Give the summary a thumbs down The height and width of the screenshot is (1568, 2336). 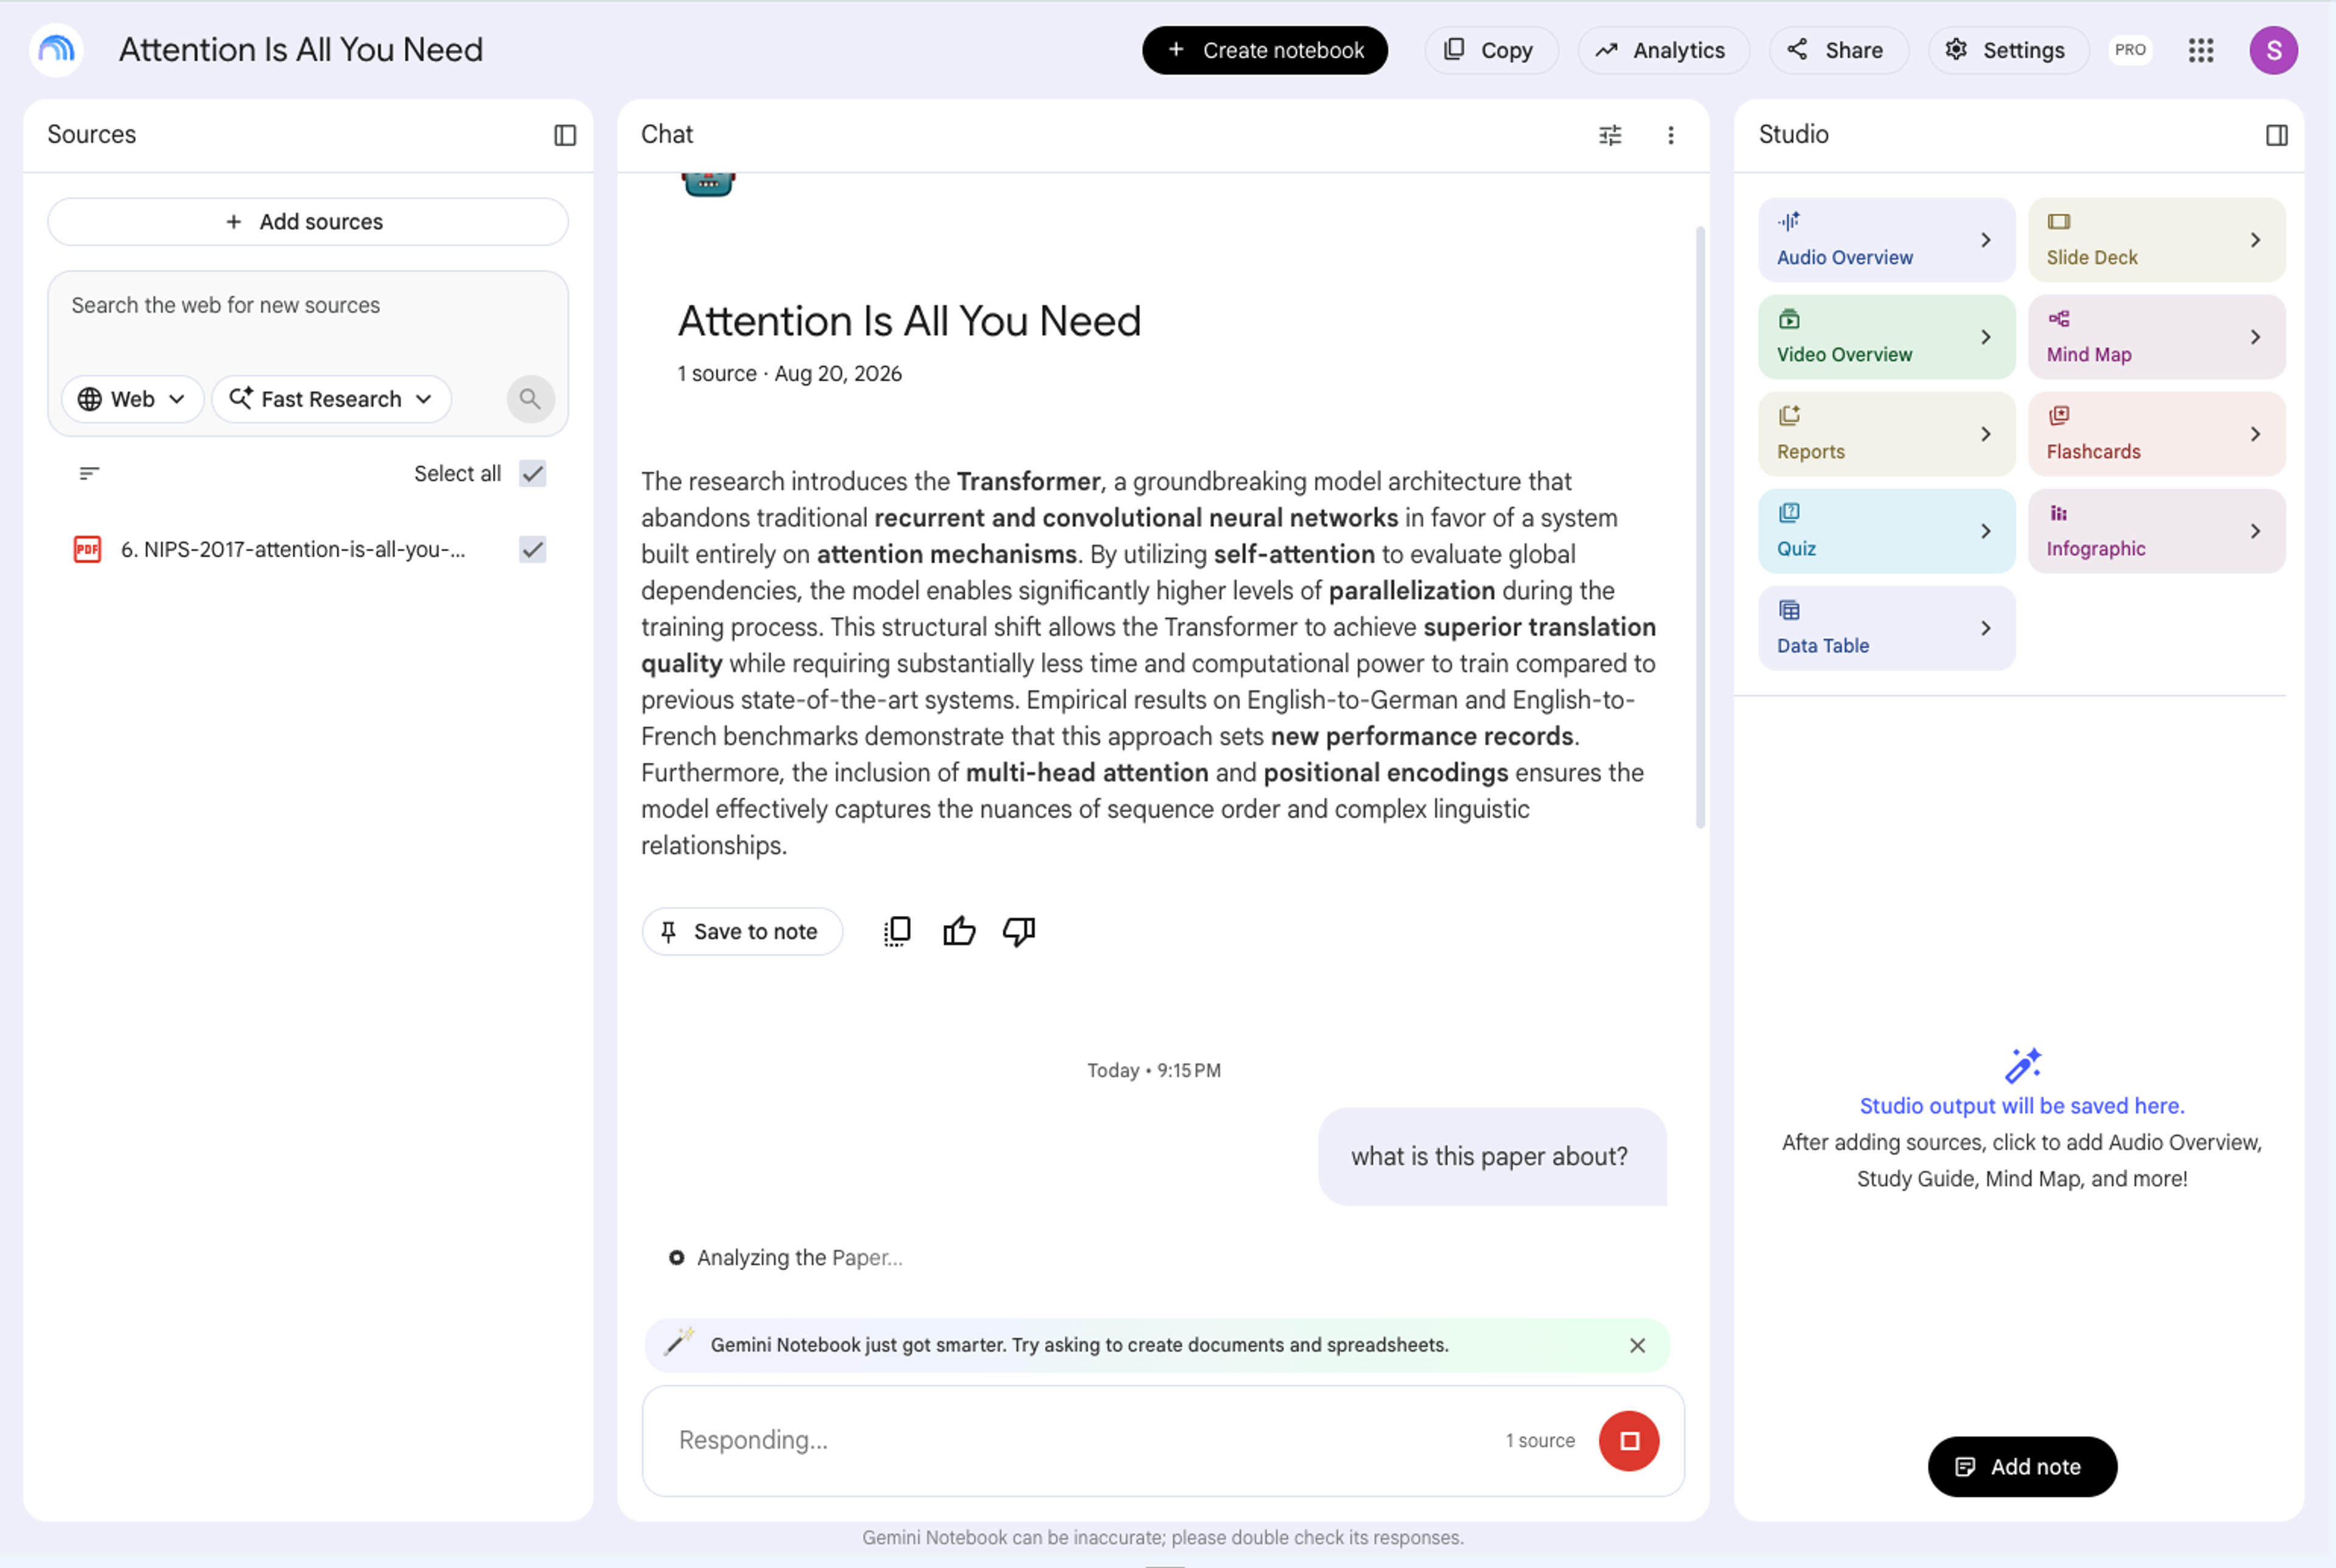click(x=1019, y=931)
